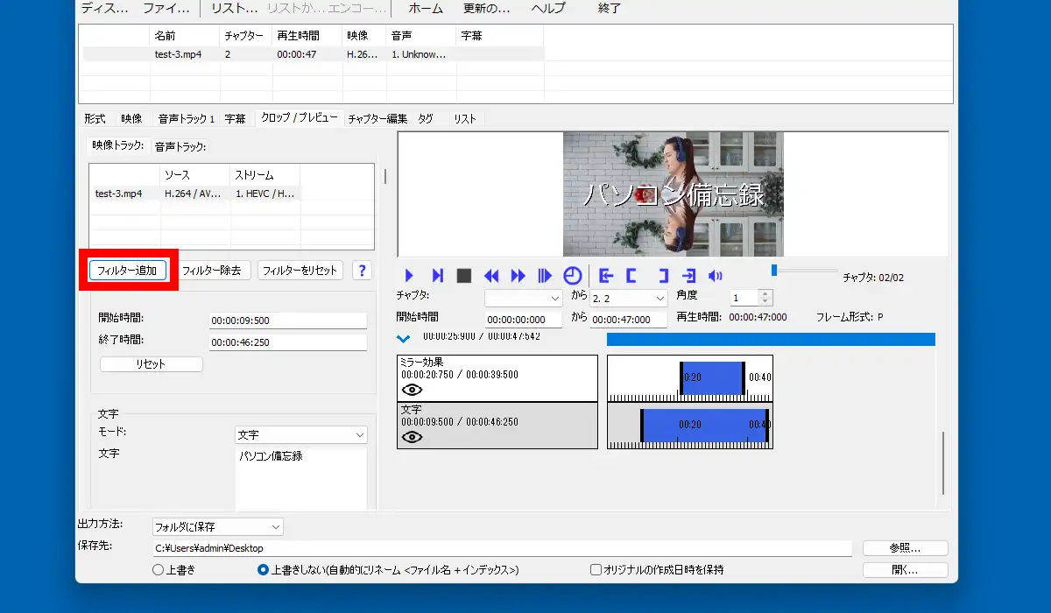Click the リセット button under 終了時間

point(151,364)
